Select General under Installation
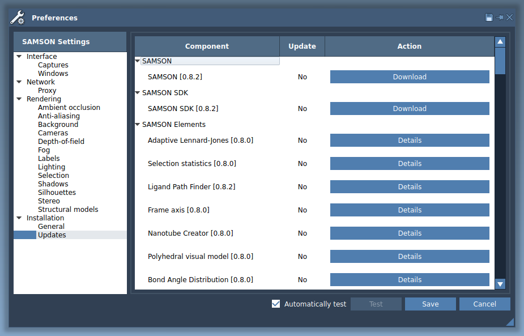The width and height of the screenshot is (524, 336). 51,227
